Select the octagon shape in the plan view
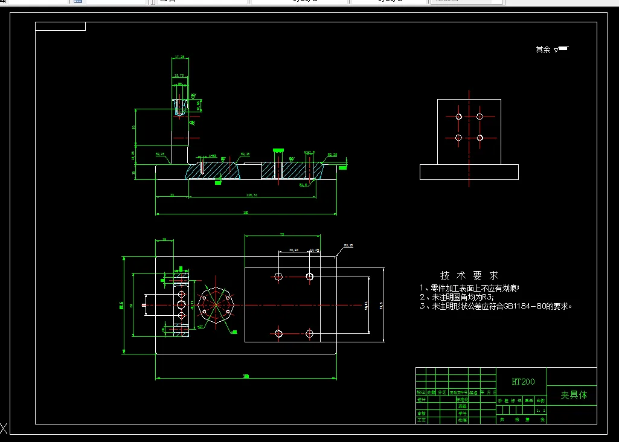This screenshot has height=442, width=619. [216, 305]
